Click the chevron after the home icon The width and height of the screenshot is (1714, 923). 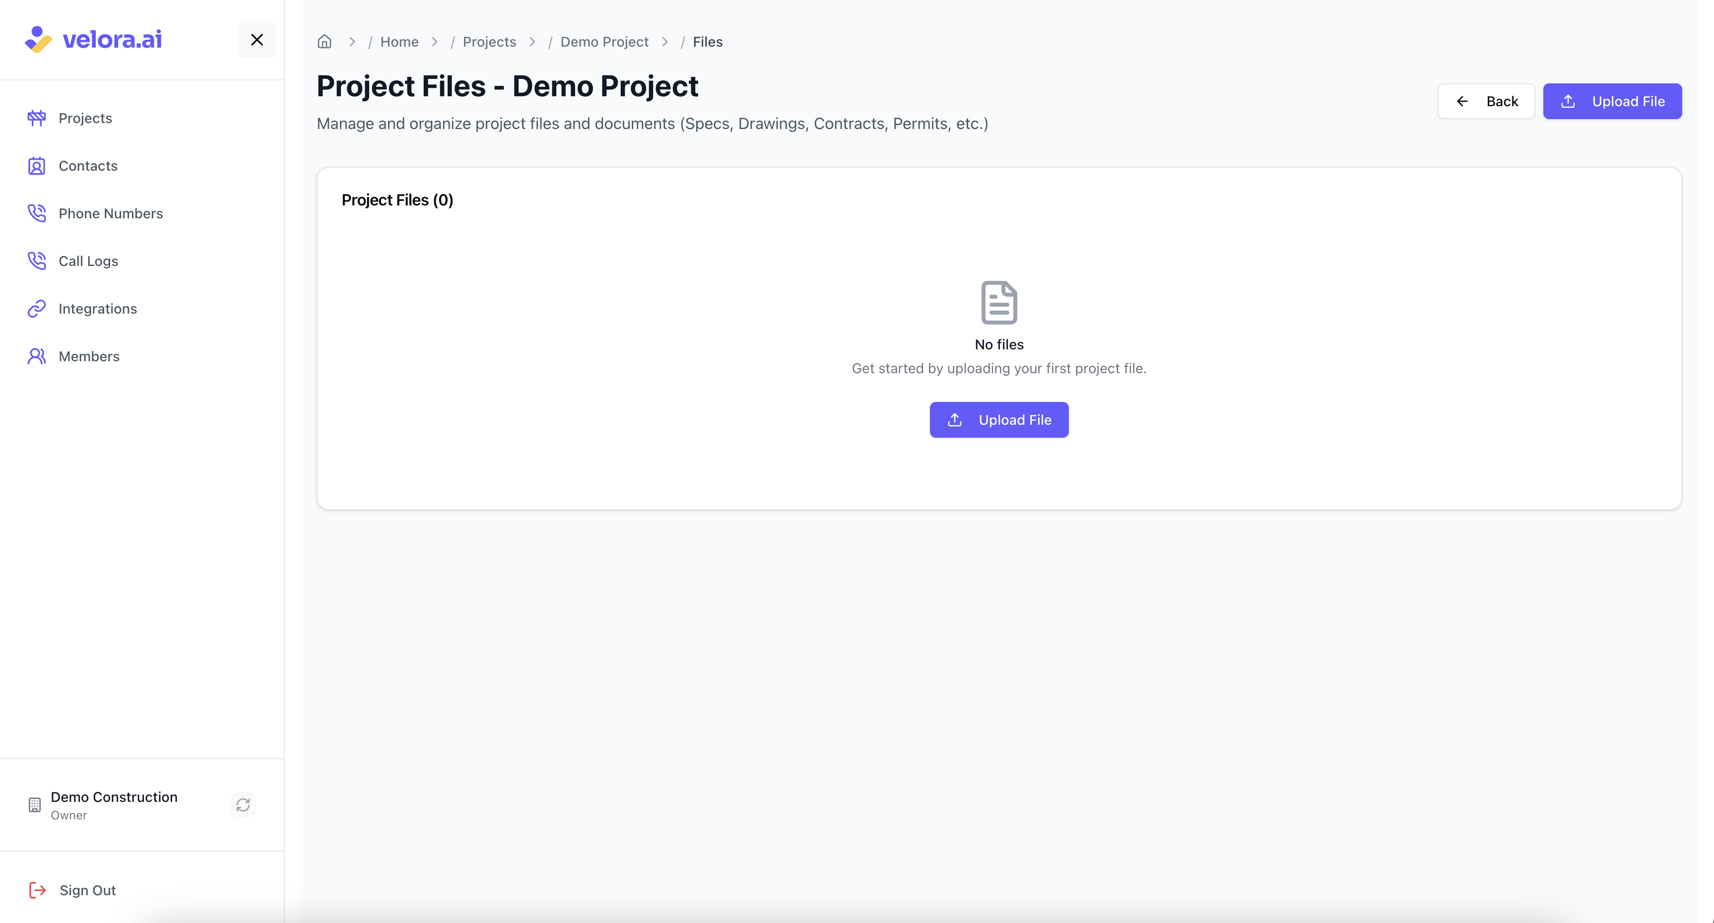(352, 42)
